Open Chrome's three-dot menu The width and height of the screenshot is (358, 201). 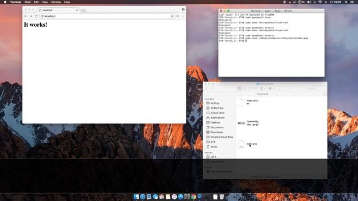point(183,16)
